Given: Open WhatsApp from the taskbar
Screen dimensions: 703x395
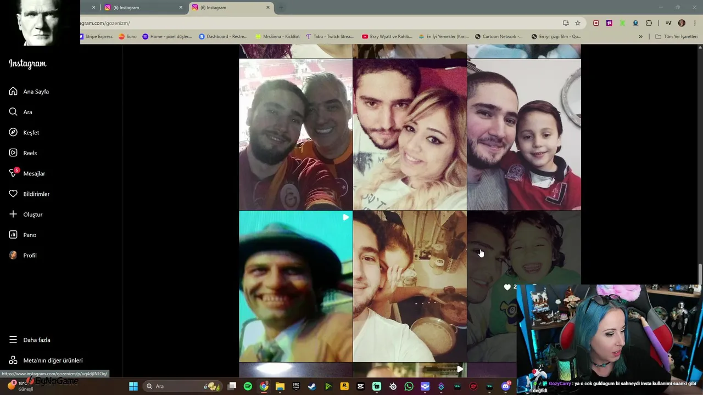Looking at the screenshot, I should tap(409, 386).
